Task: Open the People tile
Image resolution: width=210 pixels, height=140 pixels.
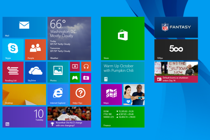Action: point(35,50)
